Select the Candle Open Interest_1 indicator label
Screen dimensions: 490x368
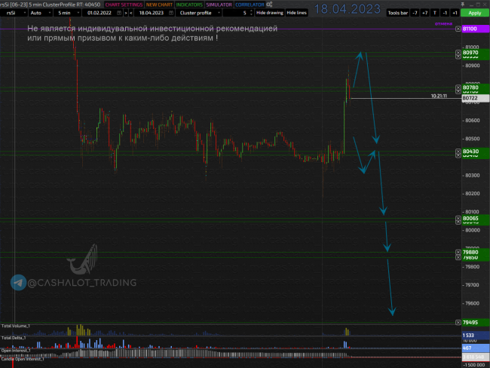point(23,359)
